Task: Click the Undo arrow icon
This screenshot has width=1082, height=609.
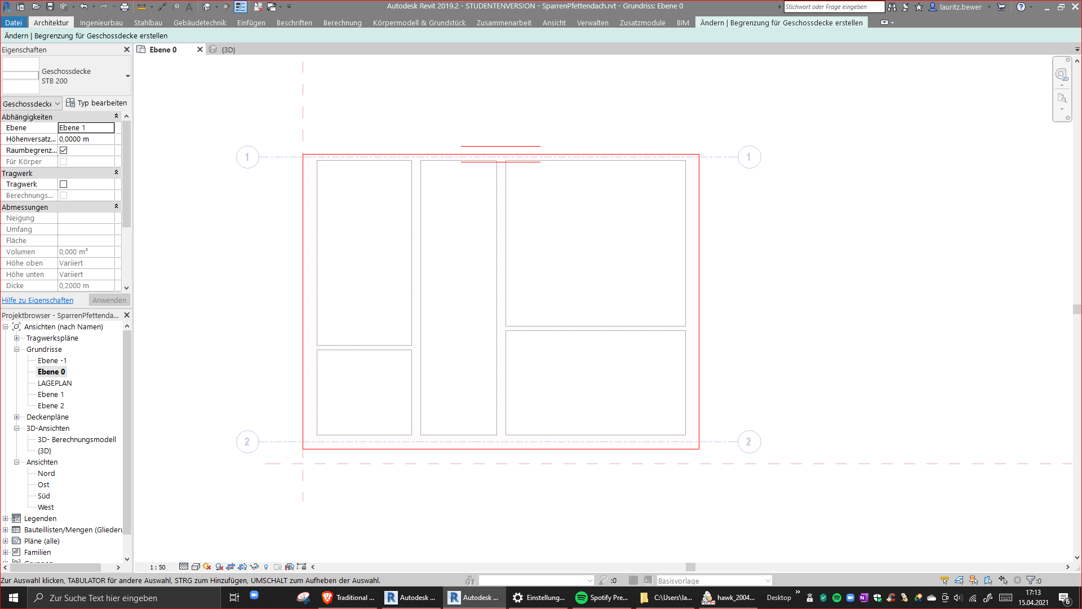Action: click(x=83, y=7)
